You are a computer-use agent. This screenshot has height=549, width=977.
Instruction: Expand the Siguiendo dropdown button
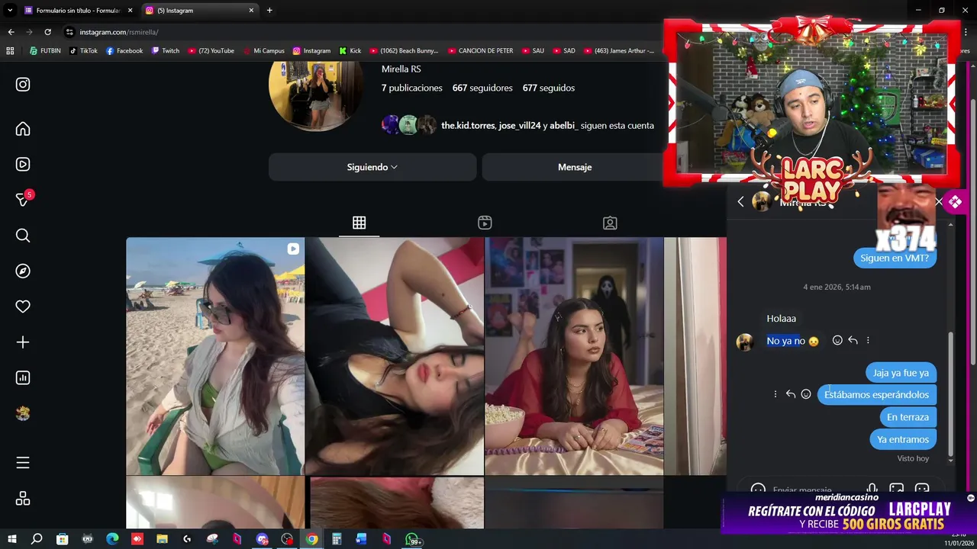coord(372,167)
